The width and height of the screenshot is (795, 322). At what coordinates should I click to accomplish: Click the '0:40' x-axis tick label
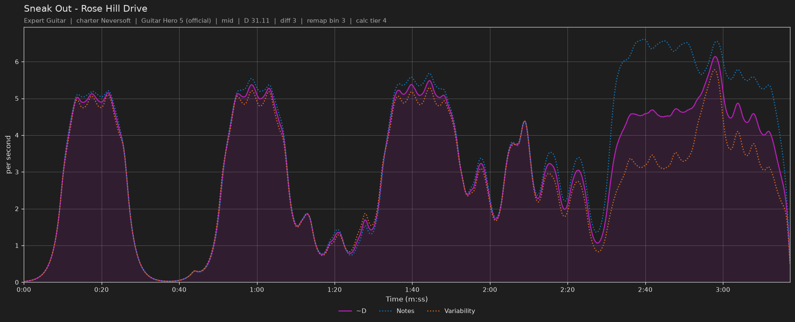(x=179, y=290)
